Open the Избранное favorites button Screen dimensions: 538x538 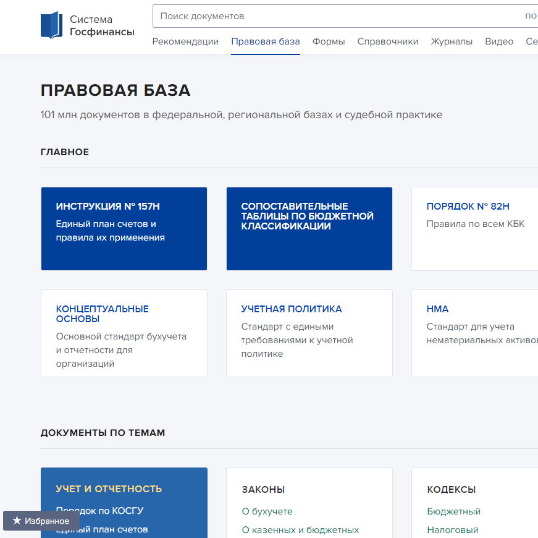(x=41, y=521)
